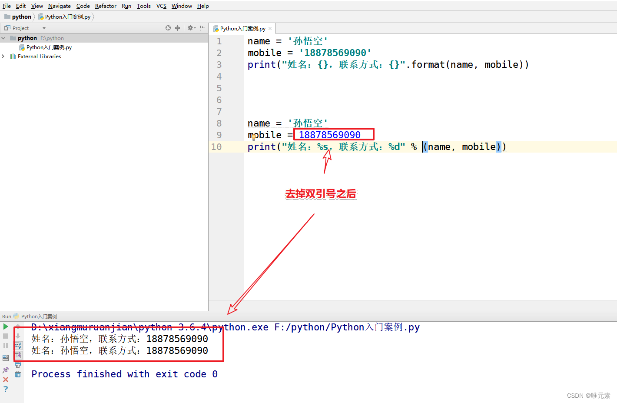Rerun the Python入门案例 program
Viewport: 617px width, 403px height.
pyautogui.click(x=5, y=326)
